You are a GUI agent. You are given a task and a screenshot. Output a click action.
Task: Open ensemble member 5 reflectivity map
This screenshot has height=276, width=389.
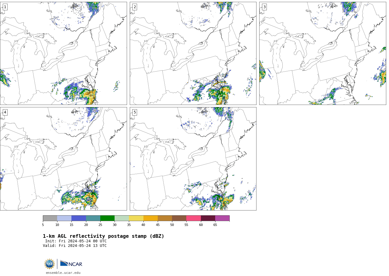tap(193, 159)
